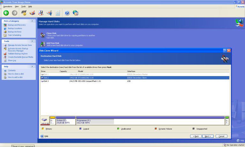Click the Clone Disk icon in main pane
This screenshot has width=245, height=147.
point(43,35)
